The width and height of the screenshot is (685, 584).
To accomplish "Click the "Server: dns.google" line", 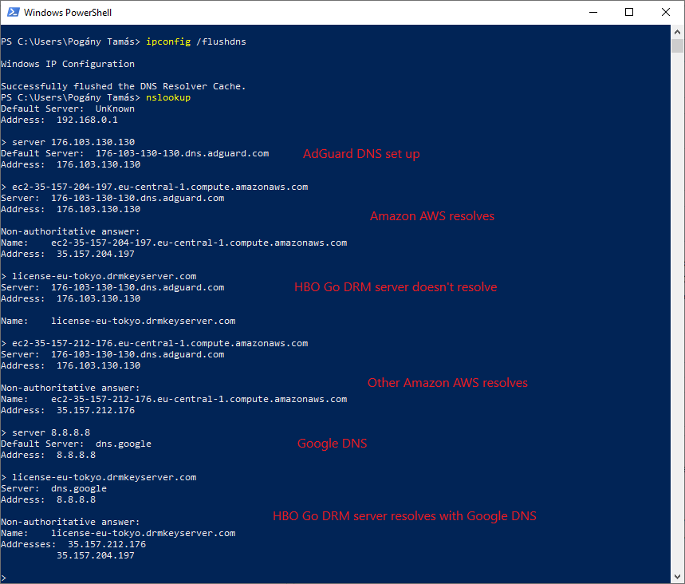I will [53, 488].
